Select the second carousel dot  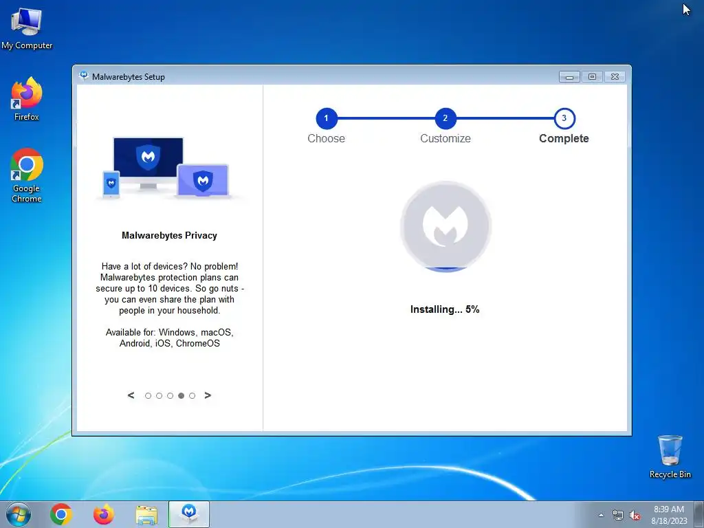(159, 395)
